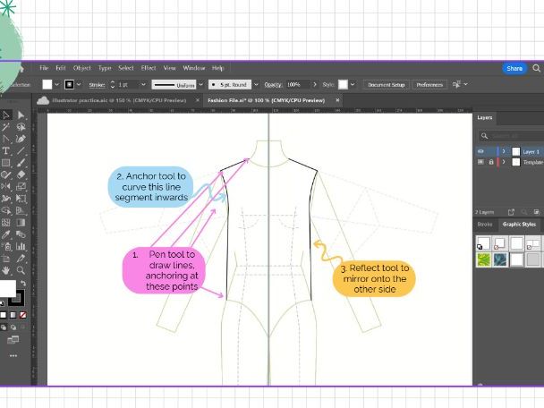The image size is (544, 408).
Task: Click the Share button
Action: (x=514, y=68)
